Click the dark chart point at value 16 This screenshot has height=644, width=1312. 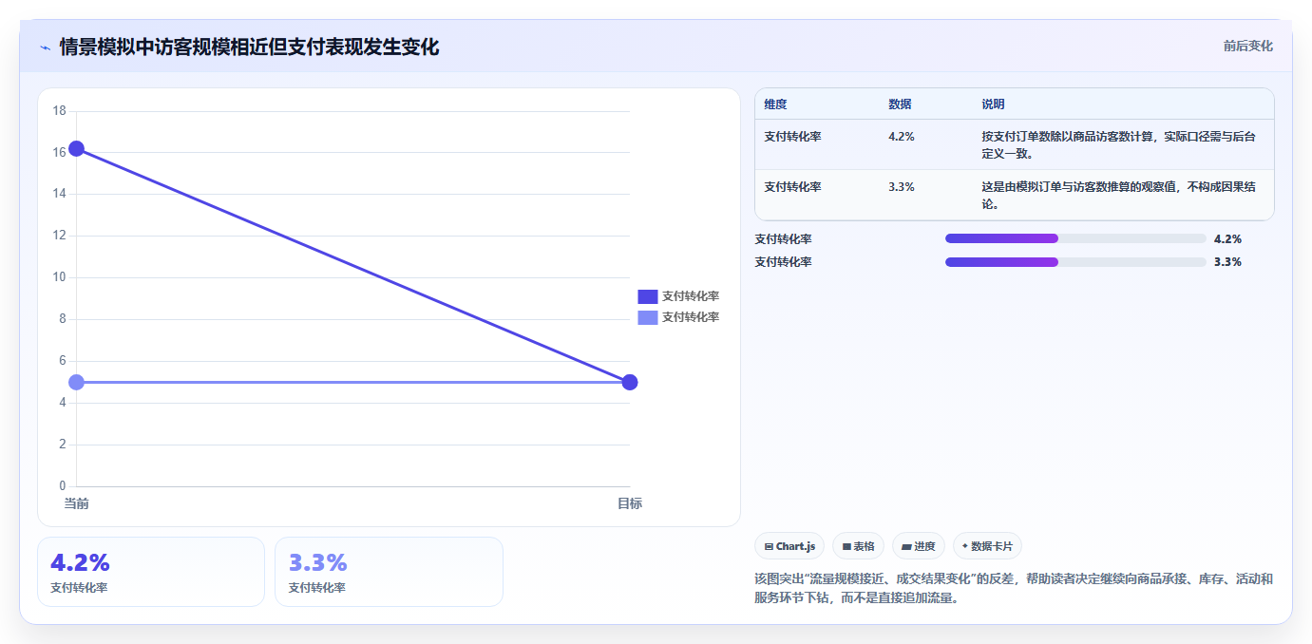click(x=76, y=148)
